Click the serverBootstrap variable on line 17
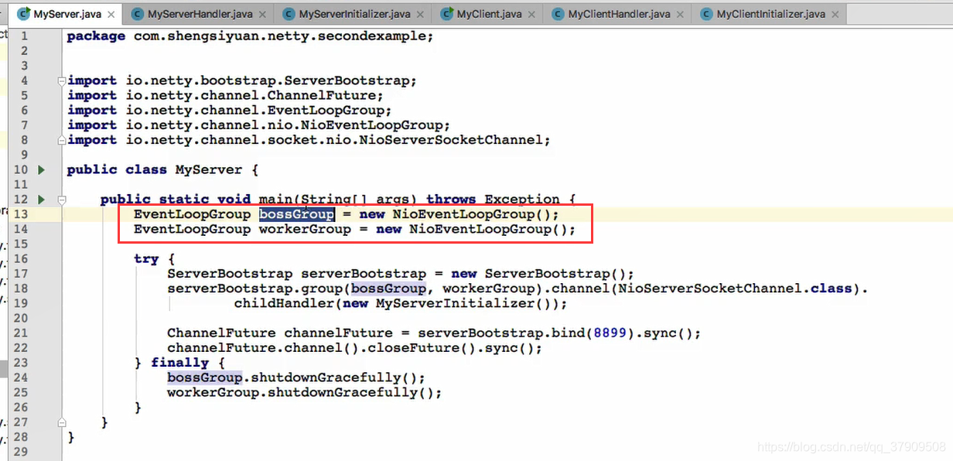 coord(364,274)
